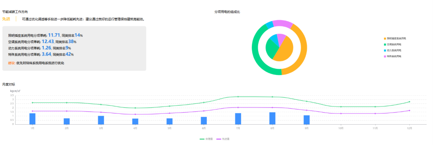Viewport: 433px width, 145px height.
Task: Toggle 特殊系统用电 legend entry
Action: click(393, 56)
